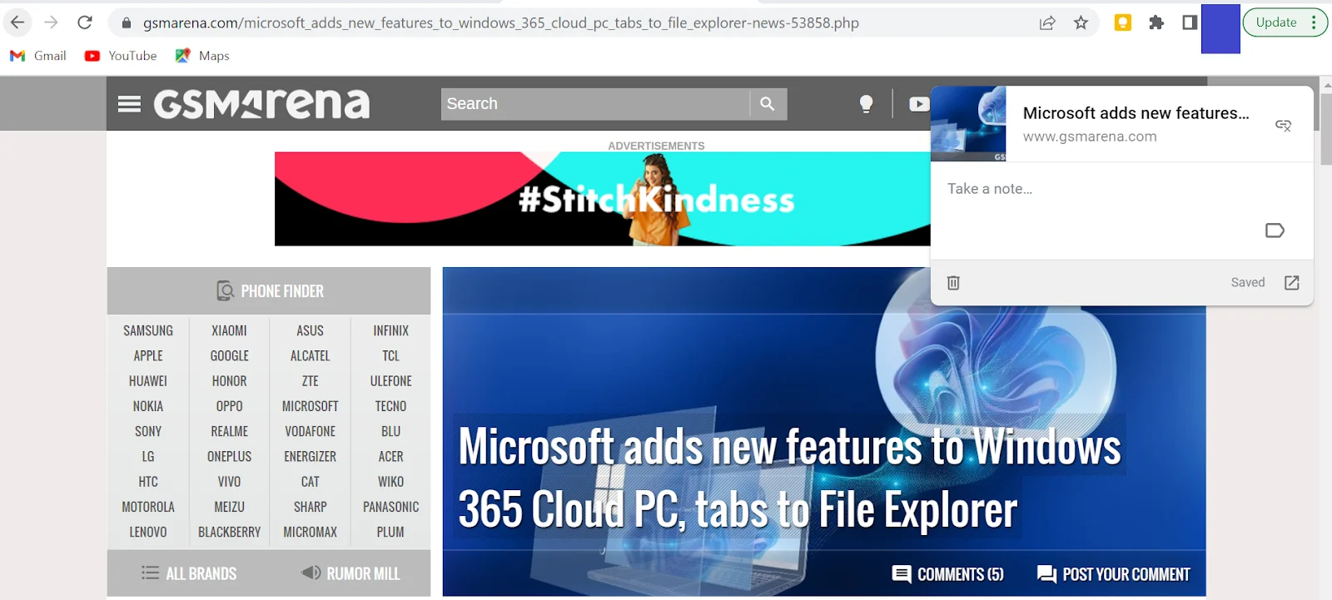Open the note in Keep
The width and height of the screenshot is (1332, 600).
tap(1291, 283)
